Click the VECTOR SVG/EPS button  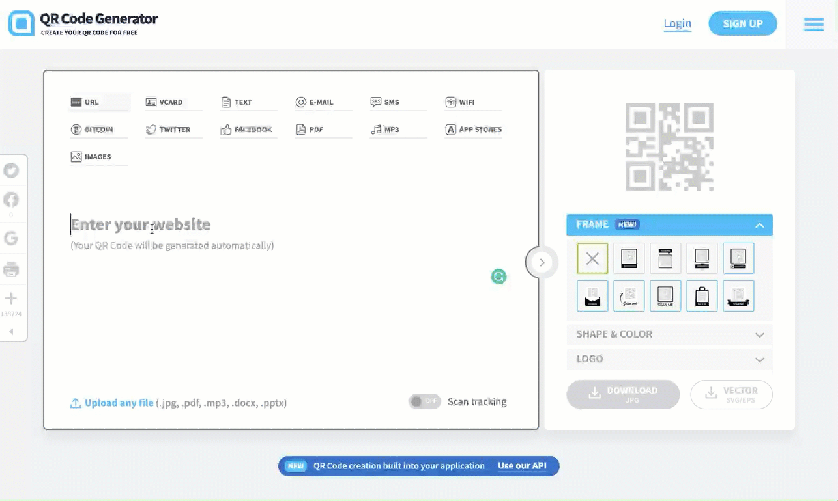(731, 394)
